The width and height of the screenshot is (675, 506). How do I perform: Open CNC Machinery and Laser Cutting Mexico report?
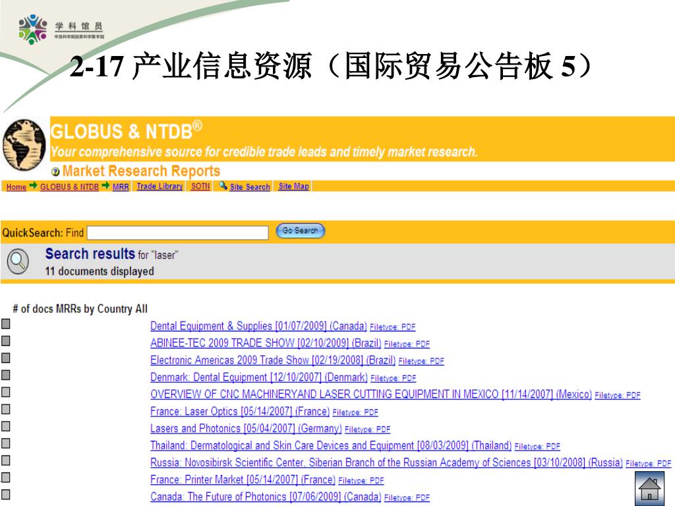click(371, 394)
